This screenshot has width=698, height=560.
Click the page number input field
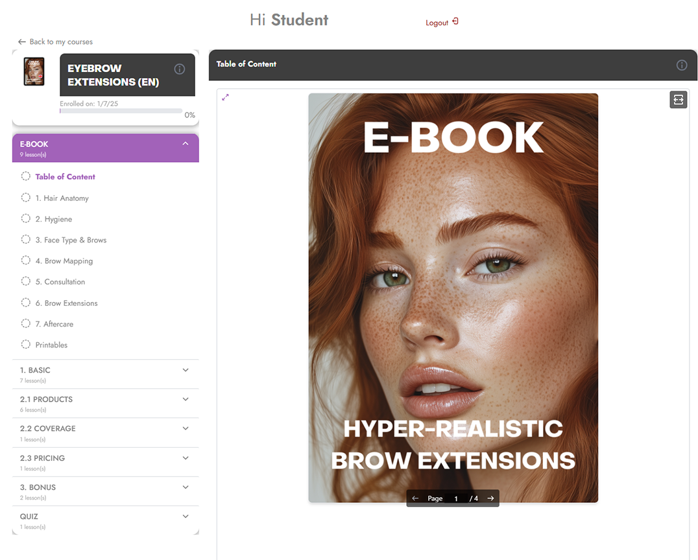tap(457, 498)
